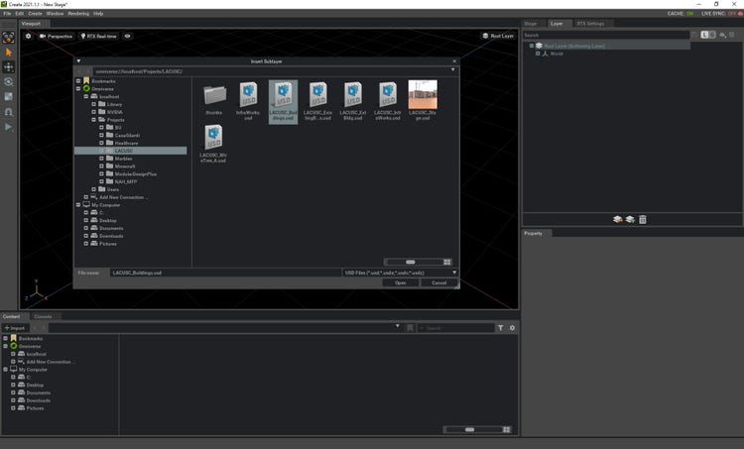The image size is (744, 449).
Task: Click the delete layer trash icon
Action: point(643,219)
